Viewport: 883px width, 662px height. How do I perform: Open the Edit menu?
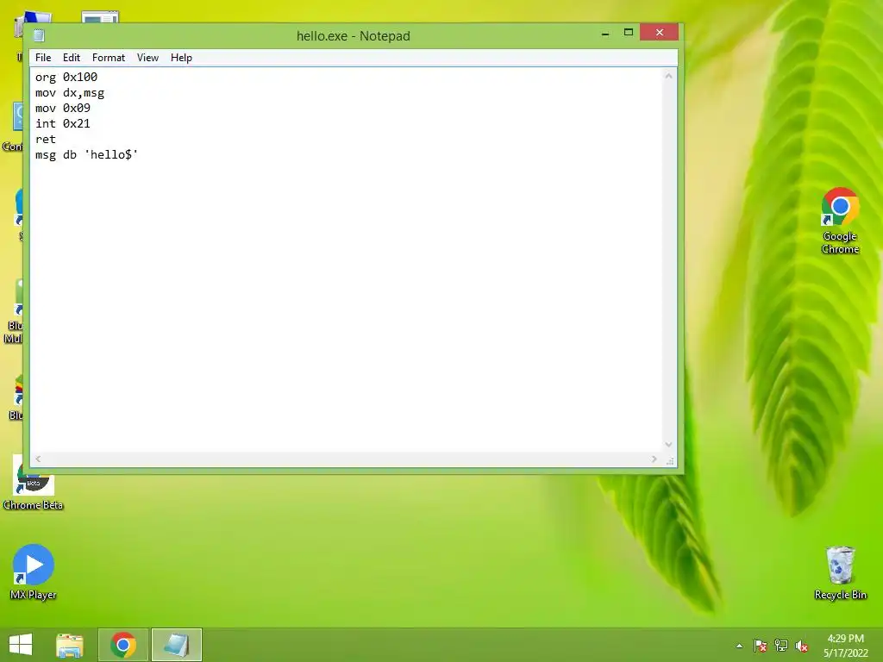[x=71, y=58]
